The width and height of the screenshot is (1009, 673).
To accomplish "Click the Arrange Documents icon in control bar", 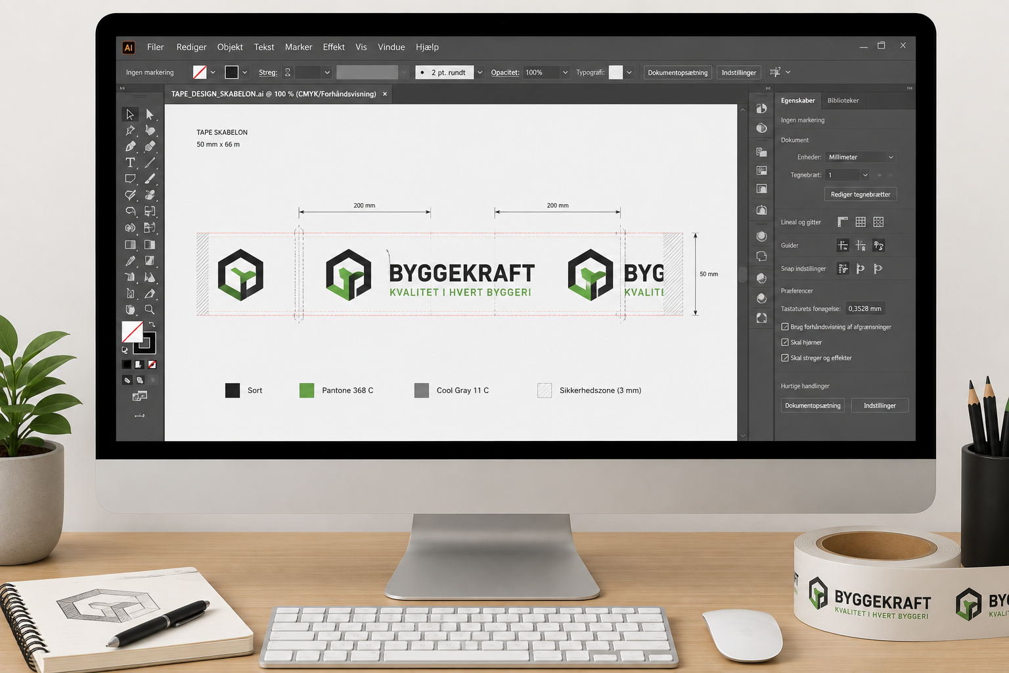I will click(x=776, y=72).
